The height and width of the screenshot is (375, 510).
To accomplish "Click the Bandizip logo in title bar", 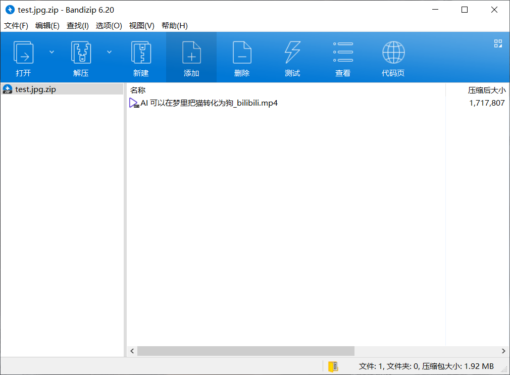I will 10,10.
